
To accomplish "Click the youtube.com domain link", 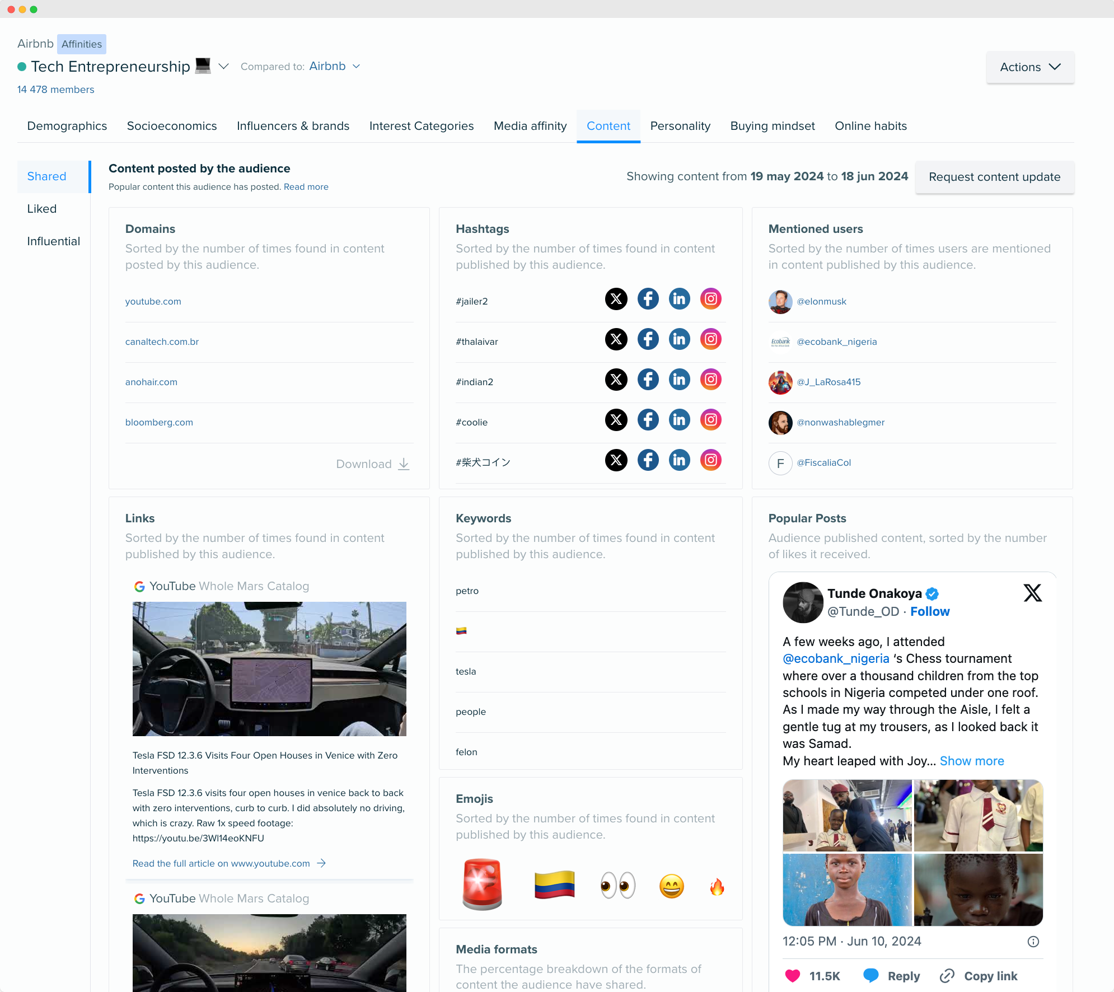I will pyautogui.click(x=153, y=301).
